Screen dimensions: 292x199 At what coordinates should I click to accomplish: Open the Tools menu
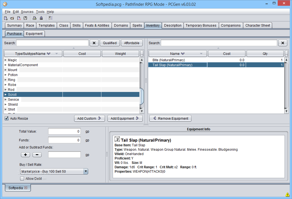tap(40, 12)
